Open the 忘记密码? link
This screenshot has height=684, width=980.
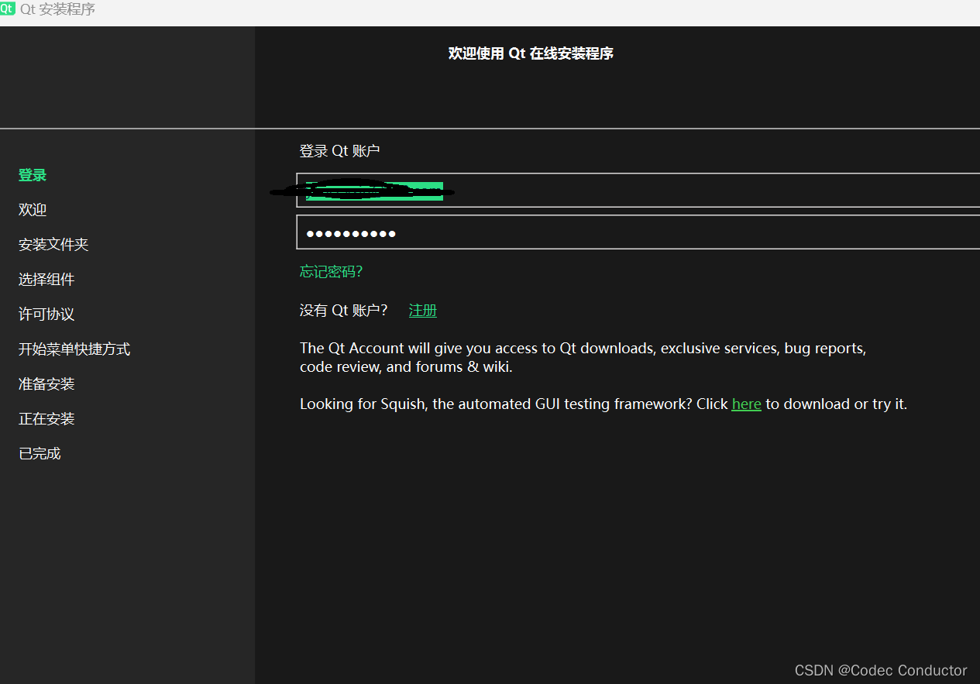click(x=331, y=272)
